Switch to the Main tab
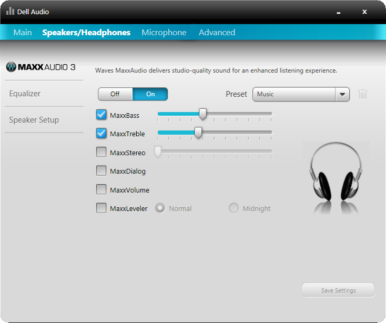 23,32
